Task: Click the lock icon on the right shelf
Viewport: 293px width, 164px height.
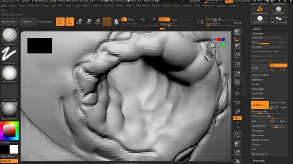Action: click(237, 111)
